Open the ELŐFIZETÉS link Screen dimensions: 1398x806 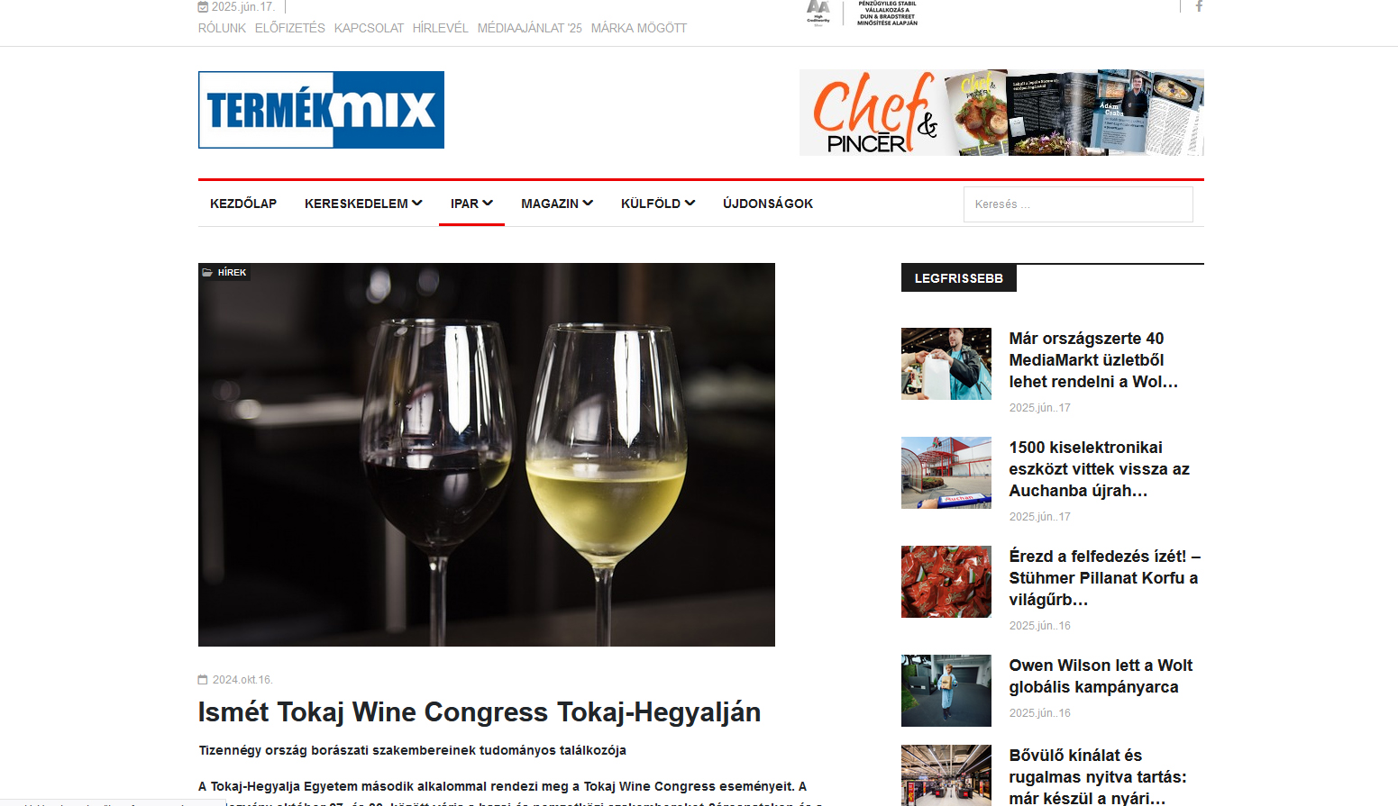point(290,28)
